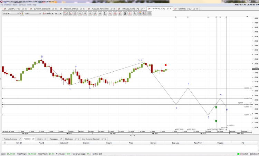The width and height of the screenshot is (259, 156).
Task: Detach the Positions panel tab
Action: click(x=33, y=139)
